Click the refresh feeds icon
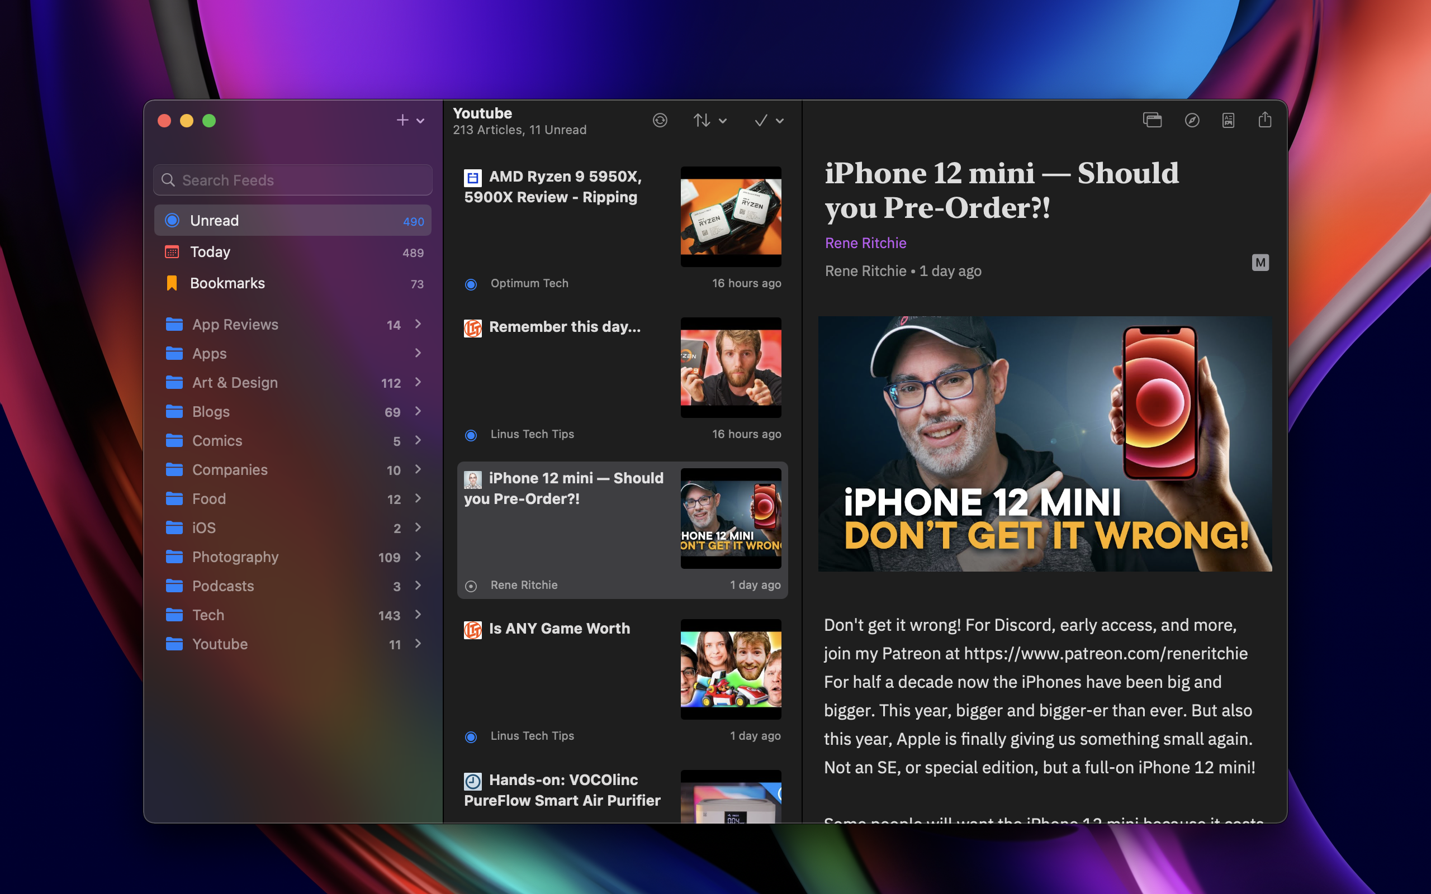The height and width of the screenshot is (894, 1431). pyautogui.click(x=660, y=120)
